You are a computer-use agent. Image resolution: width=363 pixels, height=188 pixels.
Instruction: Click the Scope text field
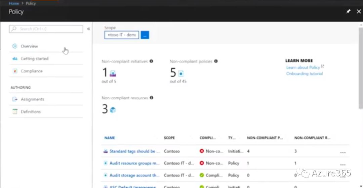122,35
